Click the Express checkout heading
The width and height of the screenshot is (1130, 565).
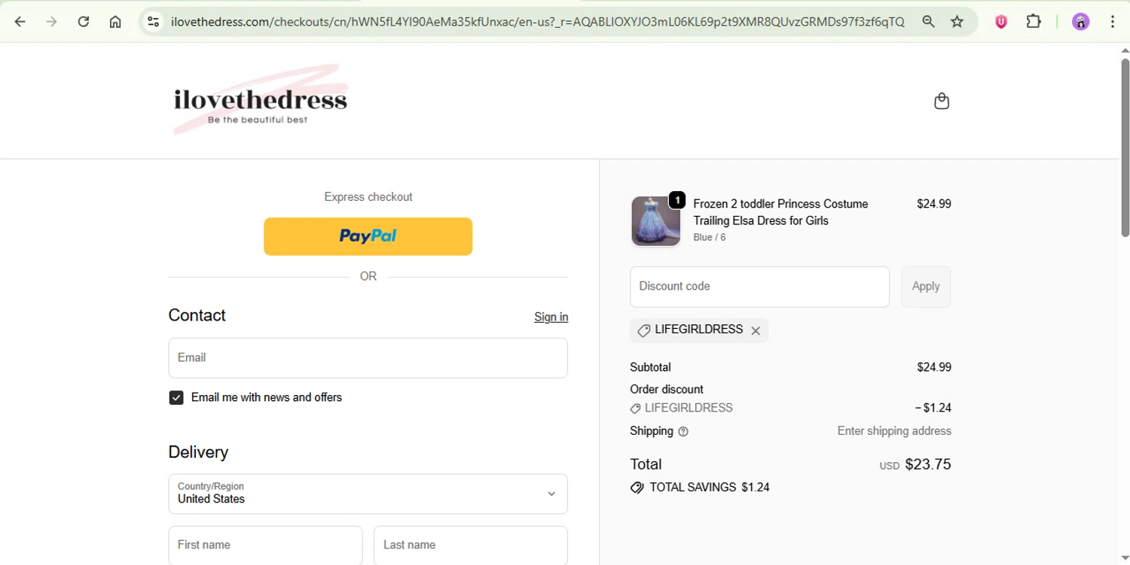pyautogui.click(x=368, y=197)
